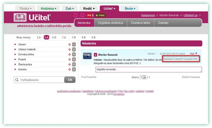Open podmienky používania footer link
212x128 pixels.
69,91
